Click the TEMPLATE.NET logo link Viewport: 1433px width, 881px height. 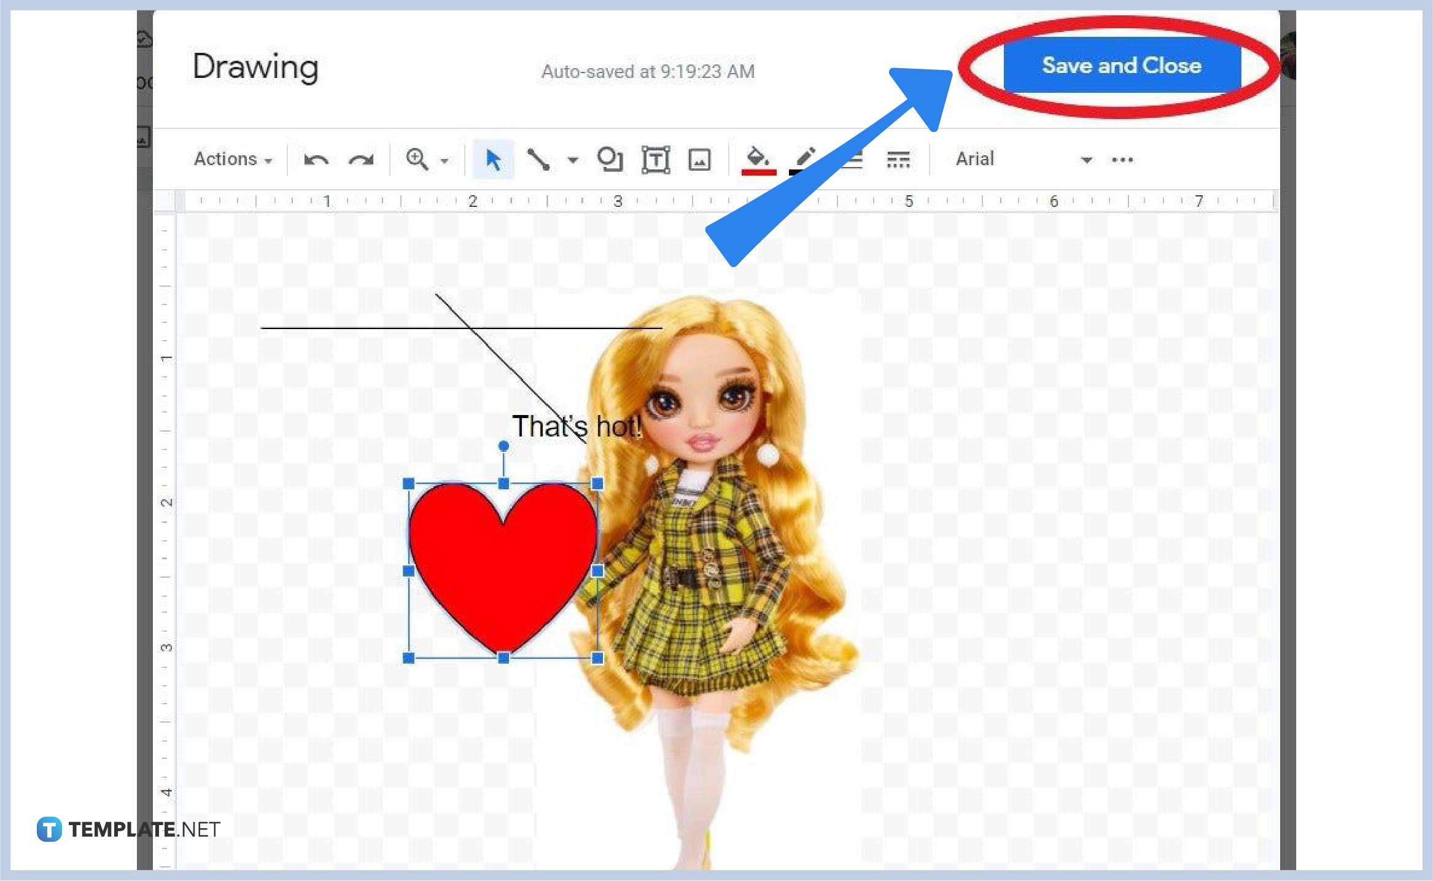pos(129,828)
